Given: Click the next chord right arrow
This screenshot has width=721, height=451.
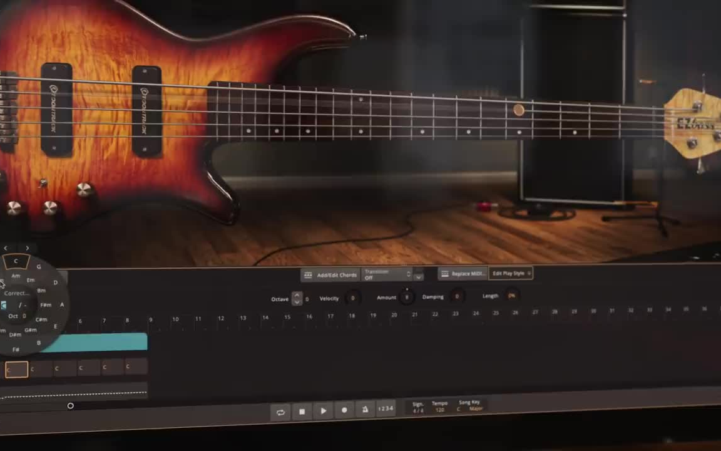Looking at the screenshot, I should coord(28,248).
